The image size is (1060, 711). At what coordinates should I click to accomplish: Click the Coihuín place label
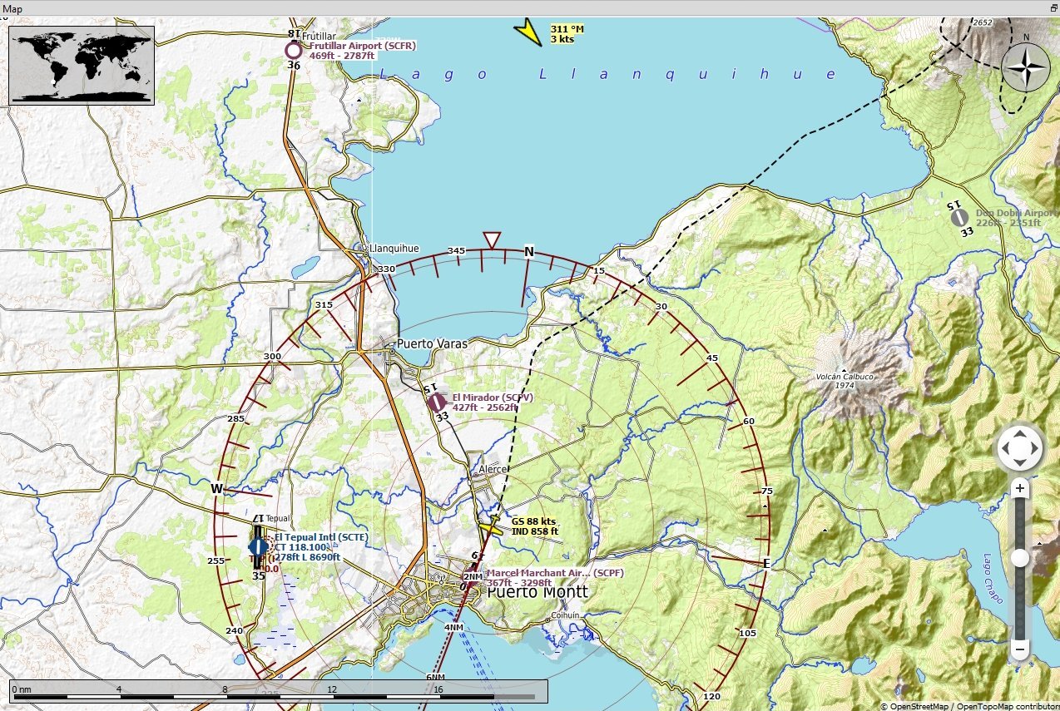(x=565, y=615)
